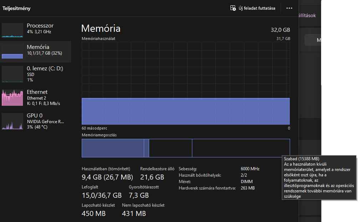Select NVIDIA GeForce GPU 0 entry
This screenshot has height=222, width=360.
tap(36, 121)
